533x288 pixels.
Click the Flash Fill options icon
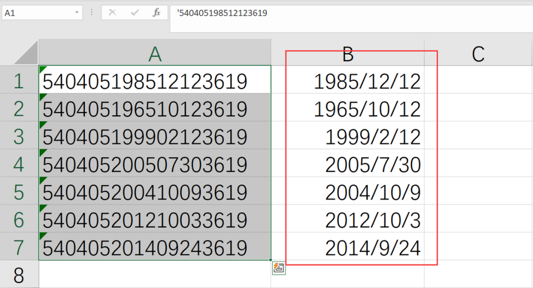click(279, 268)
